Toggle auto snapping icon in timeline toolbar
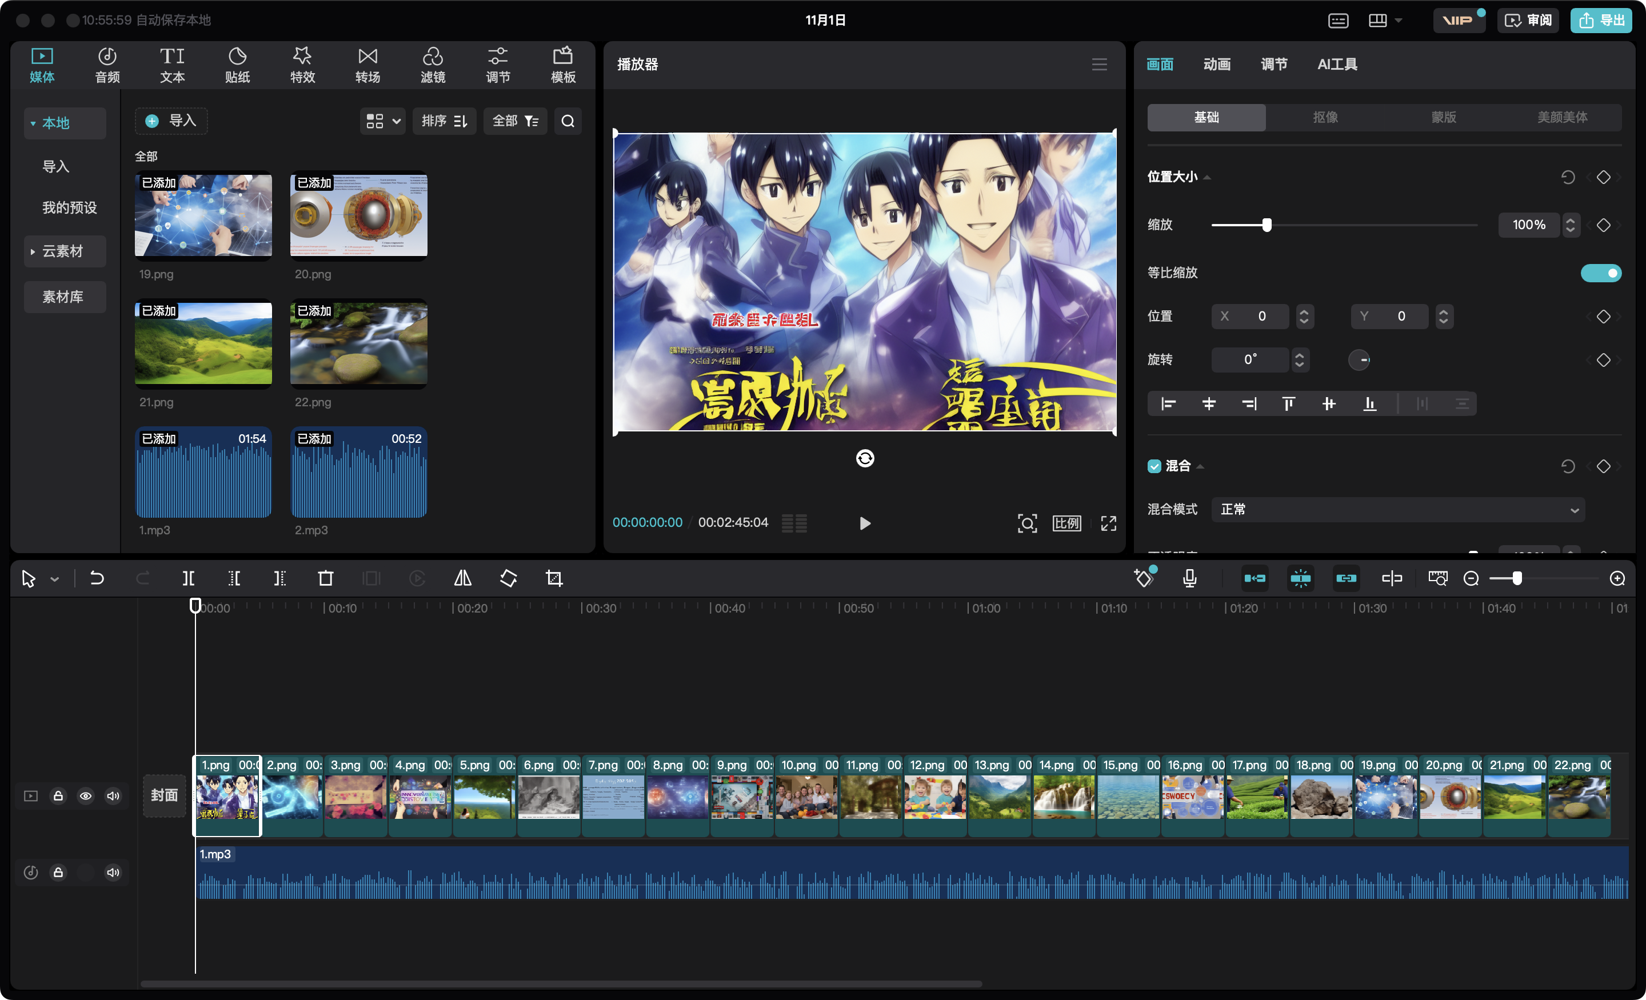Viewport: 1646px width, 1000px height. pos(1300,578)
